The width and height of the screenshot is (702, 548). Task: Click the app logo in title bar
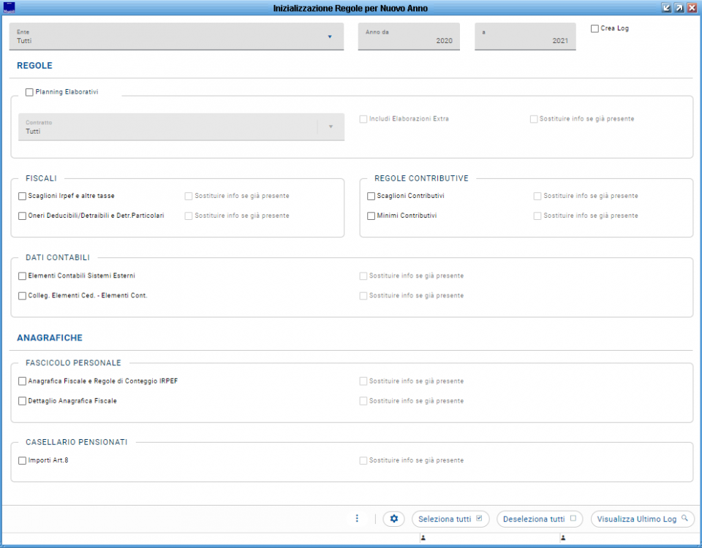[x=9, y=8]
